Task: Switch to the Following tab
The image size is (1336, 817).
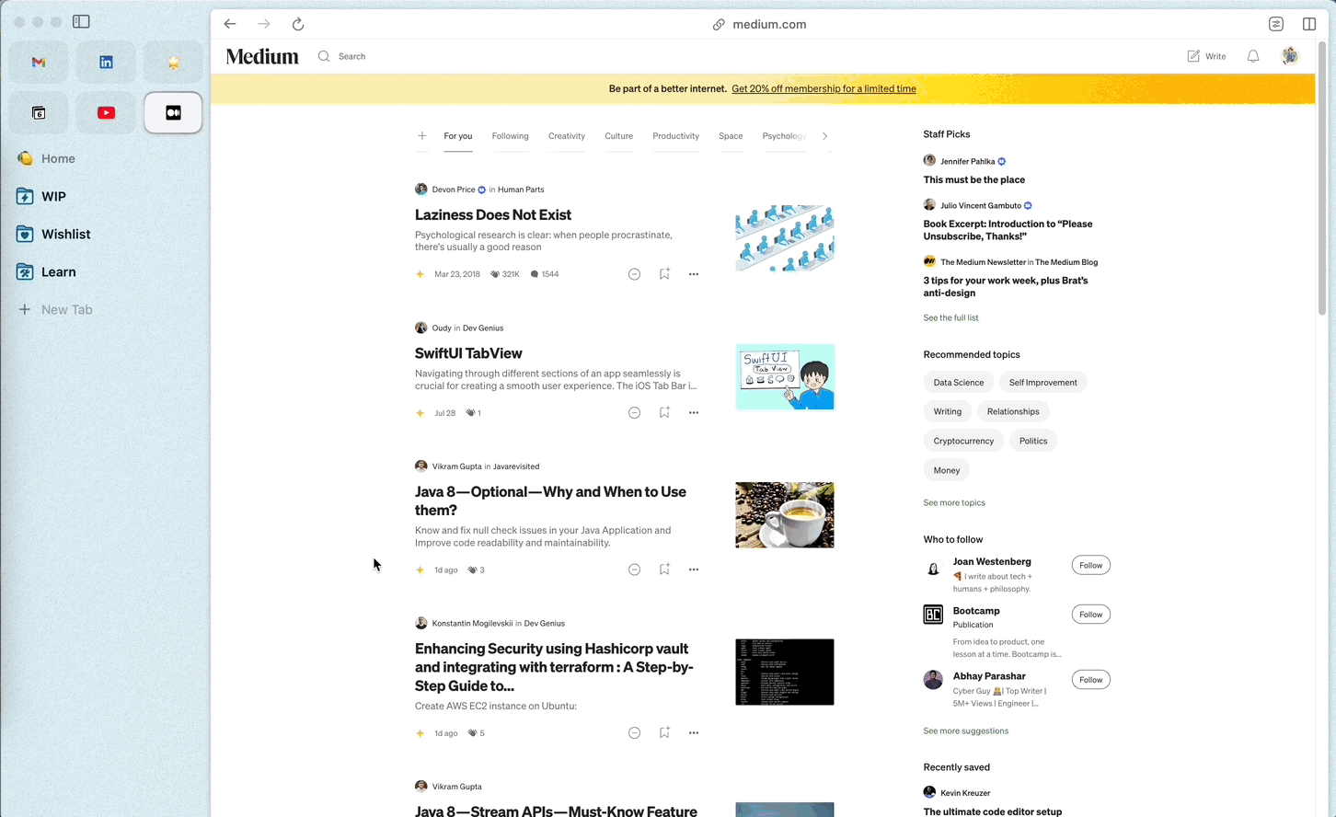Action: (510, 136)
